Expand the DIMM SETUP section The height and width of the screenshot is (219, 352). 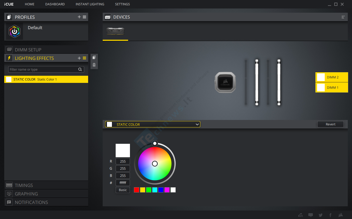point(46,50)
